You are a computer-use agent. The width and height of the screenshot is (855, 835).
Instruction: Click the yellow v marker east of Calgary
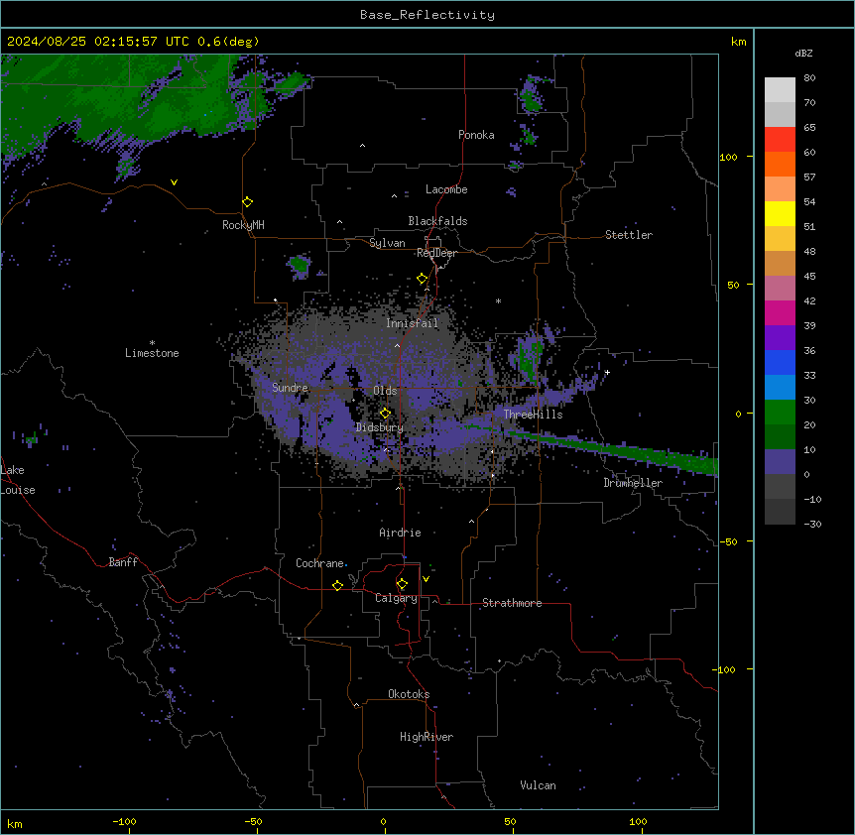pos(426,579)
